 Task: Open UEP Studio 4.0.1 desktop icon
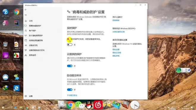tap(5, 14)
